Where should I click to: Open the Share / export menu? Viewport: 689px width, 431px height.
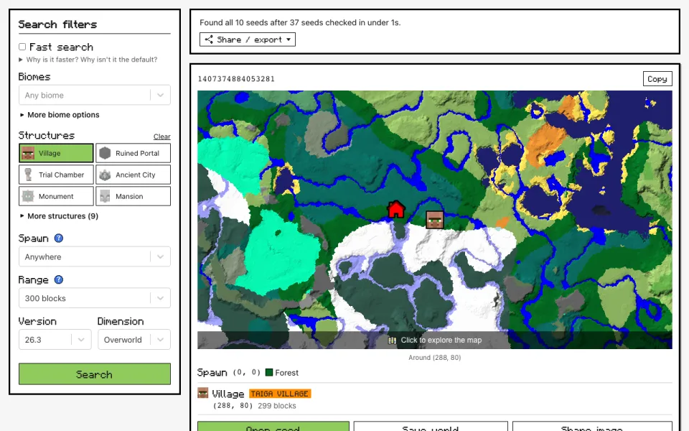[248, 40]
